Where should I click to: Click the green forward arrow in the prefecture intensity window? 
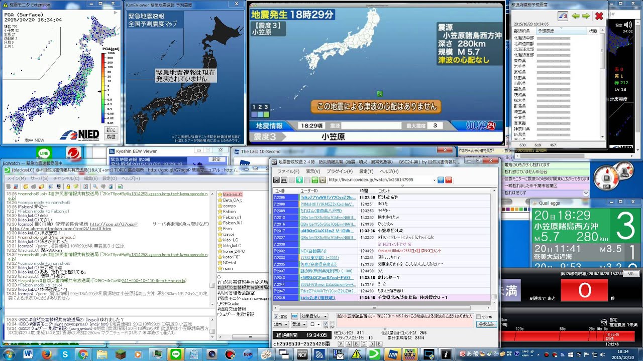(587, 16)
